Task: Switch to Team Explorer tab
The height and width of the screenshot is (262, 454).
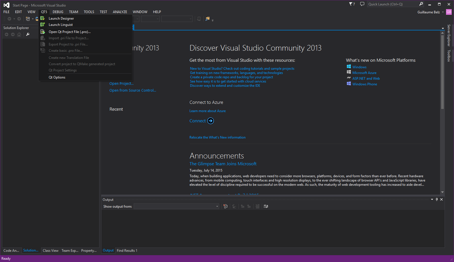Action: [x=70, y=251]
